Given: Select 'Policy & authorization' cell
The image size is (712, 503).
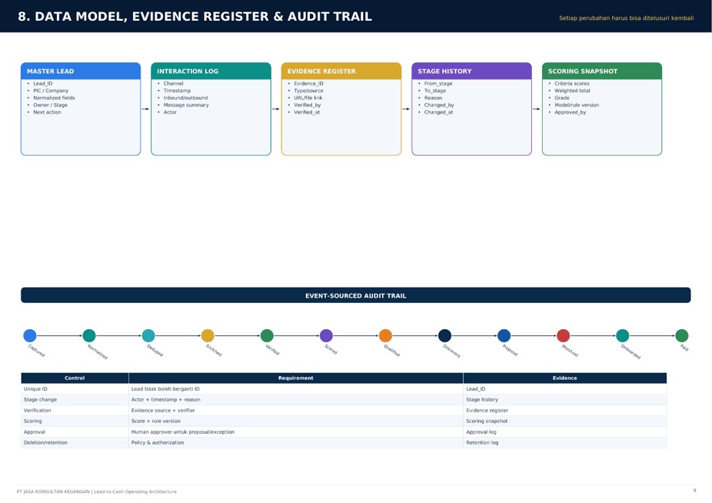Looking at the screenshot, I should pyautogui.click(x=295, y=443).
